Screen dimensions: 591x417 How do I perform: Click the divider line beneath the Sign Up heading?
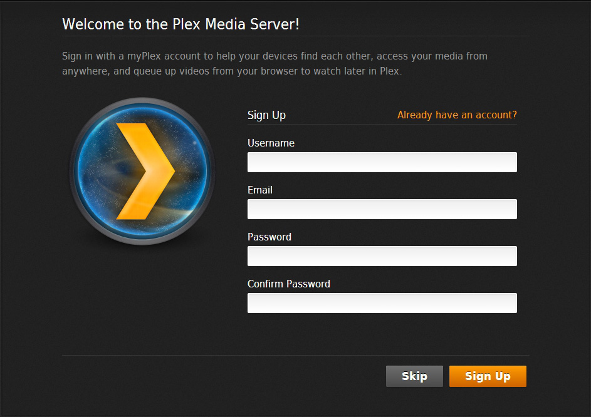(382, 124)
